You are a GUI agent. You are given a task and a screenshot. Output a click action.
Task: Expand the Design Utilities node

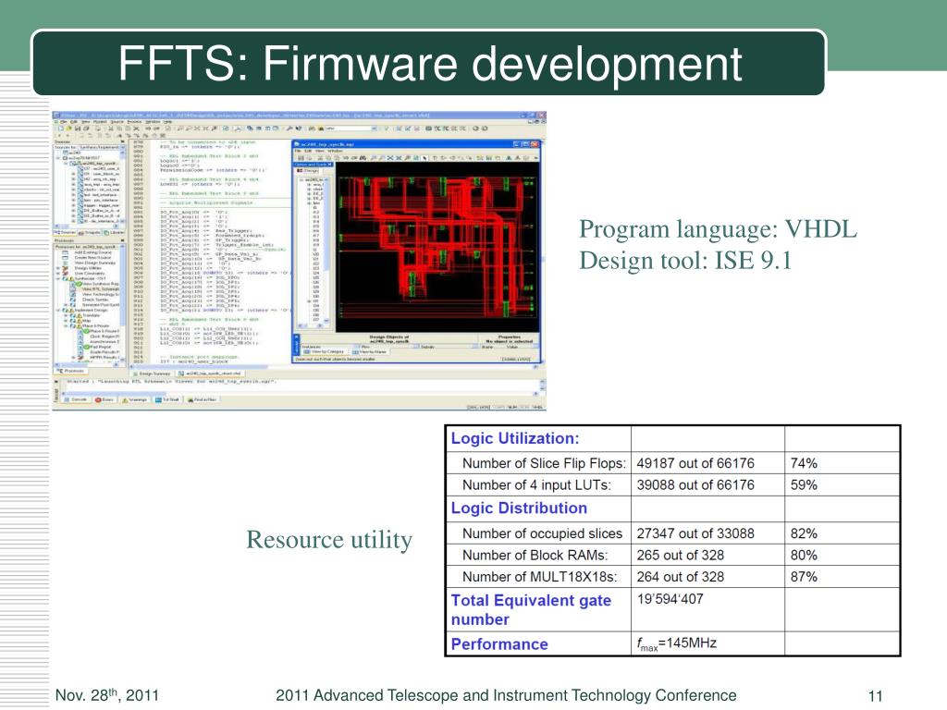pyautogui.click(x=58, y=268)
